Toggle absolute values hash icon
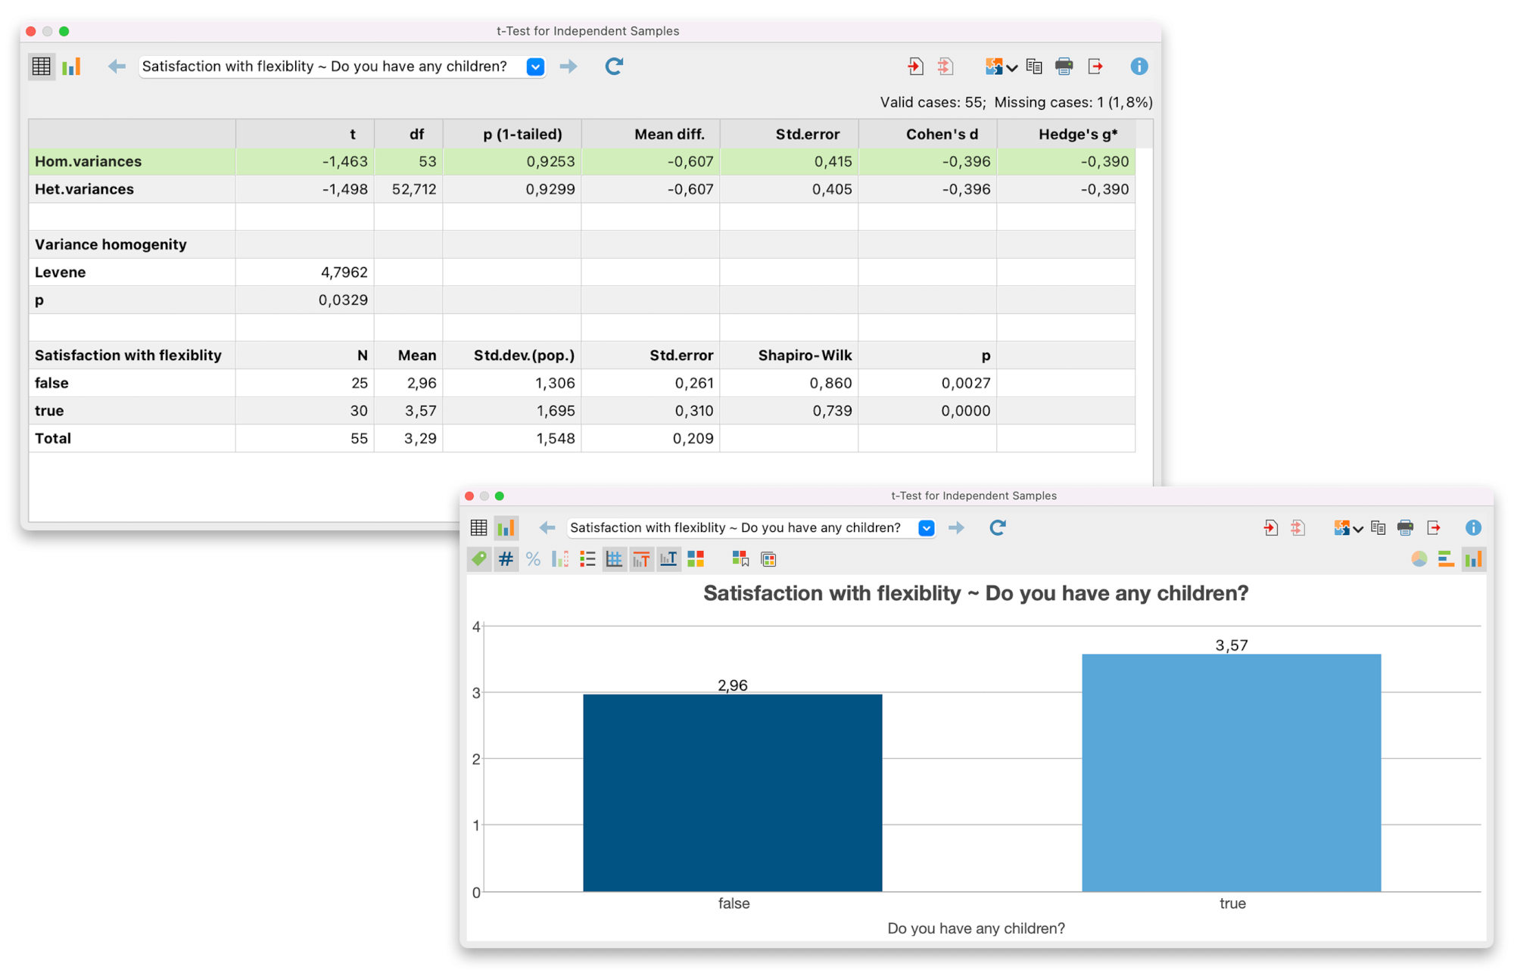 click(506, 559)
